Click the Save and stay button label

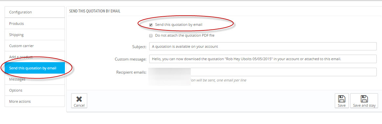coord(364,106)
